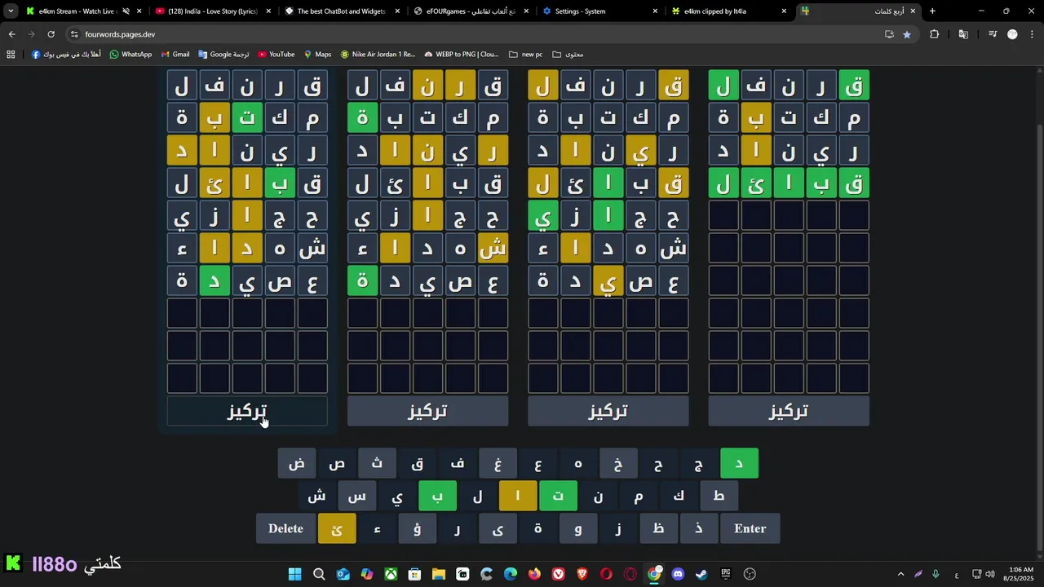Viewport: 1044px width, 587px height.
Task: Tap the س keyboard key
Action: tap(357, 496)
